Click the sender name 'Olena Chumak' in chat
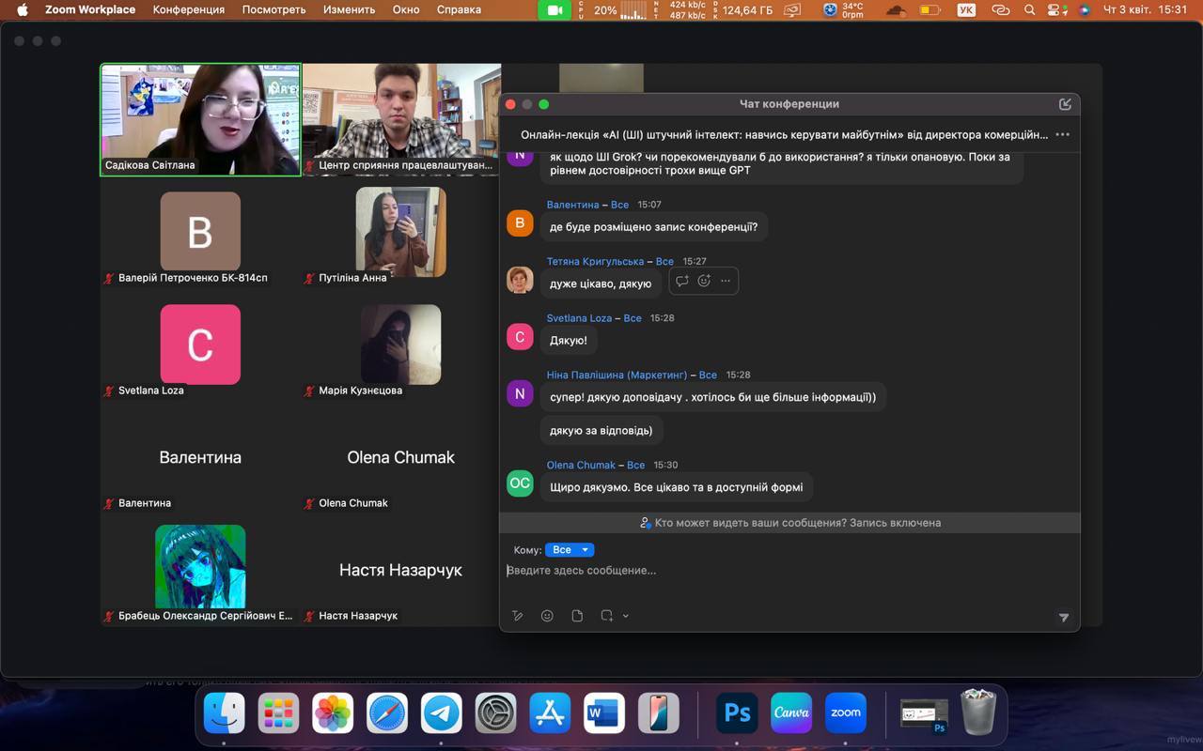The image size is (1203, 751). (x=581, y=465)
